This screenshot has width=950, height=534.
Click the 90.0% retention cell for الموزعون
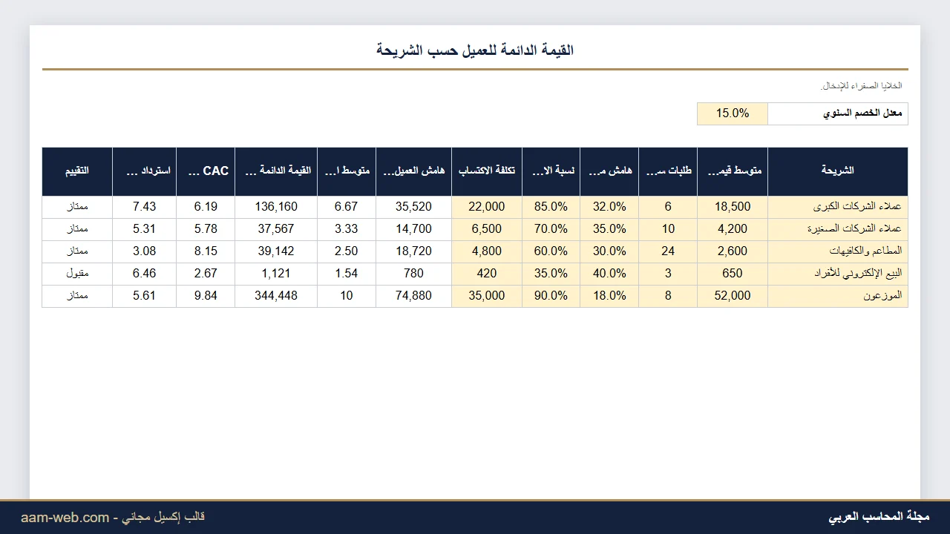[551, 296]
